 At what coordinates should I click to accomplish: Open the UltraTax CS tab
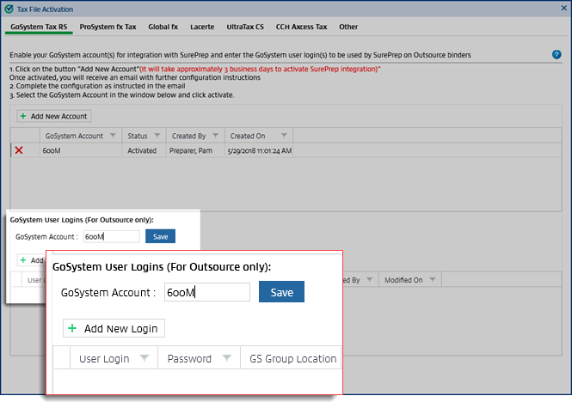[x=245, y=27]
